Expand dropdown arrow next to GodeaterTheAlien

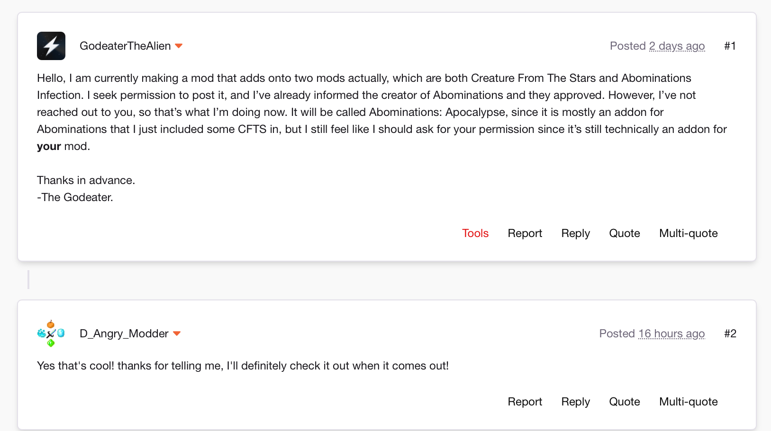[x=179, y=46]
